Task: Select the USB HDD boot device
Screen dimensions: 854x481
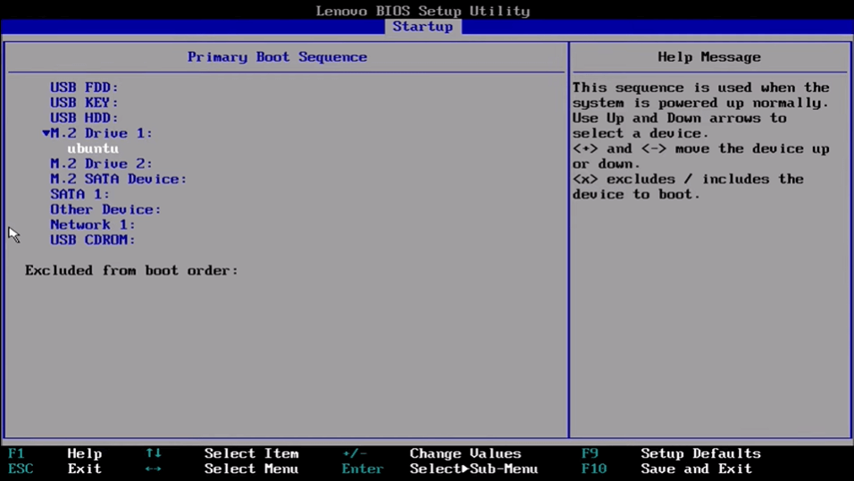Action: [84, 118]
